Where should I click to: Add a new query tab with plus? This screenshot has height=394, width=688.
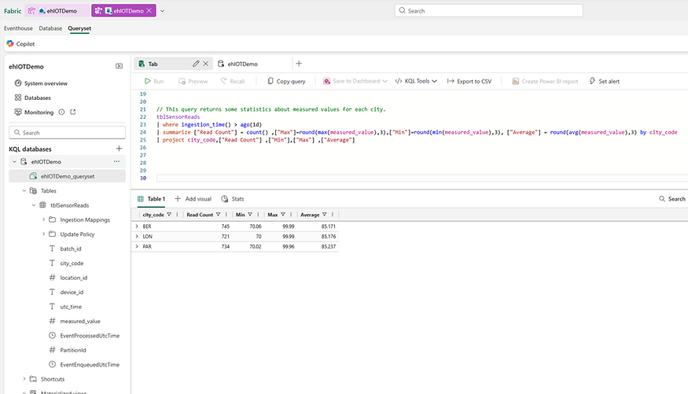(299, 64)
